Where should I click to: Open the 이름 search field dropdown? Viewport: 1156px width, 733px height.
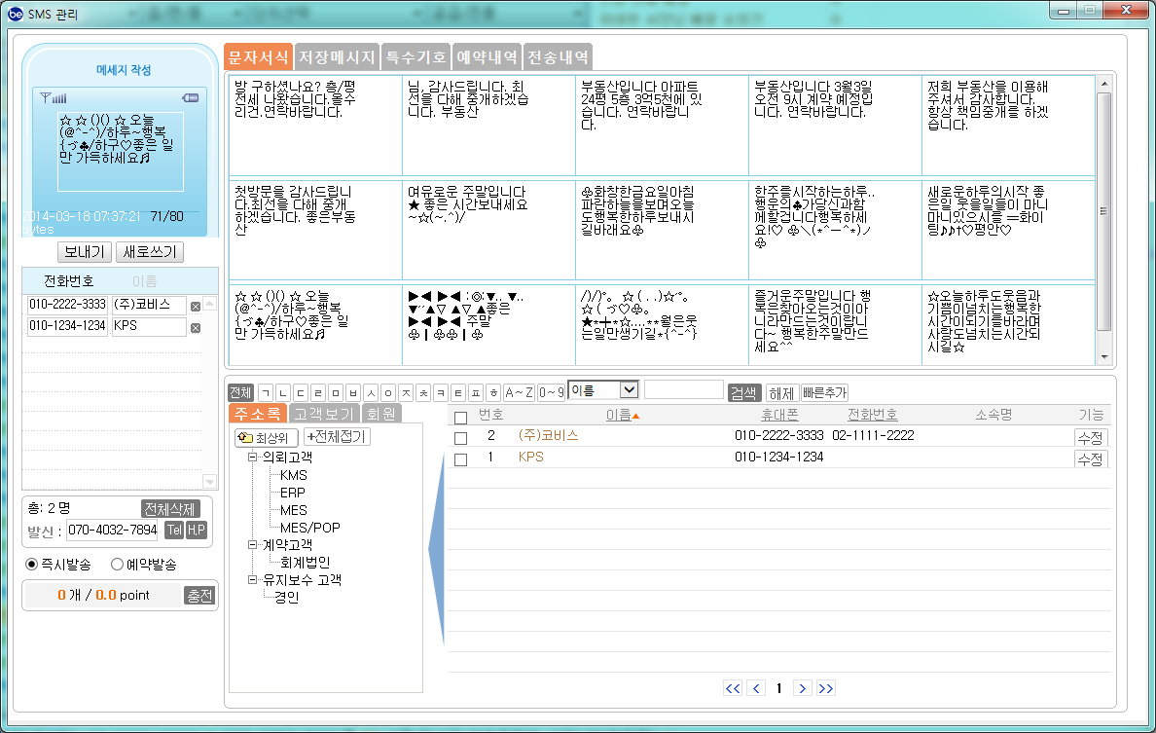629,390
